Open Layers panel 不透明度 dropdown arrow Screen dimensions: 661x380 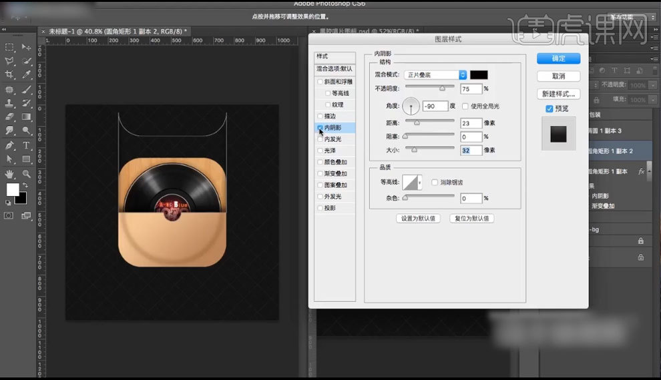tap(652, 85)
